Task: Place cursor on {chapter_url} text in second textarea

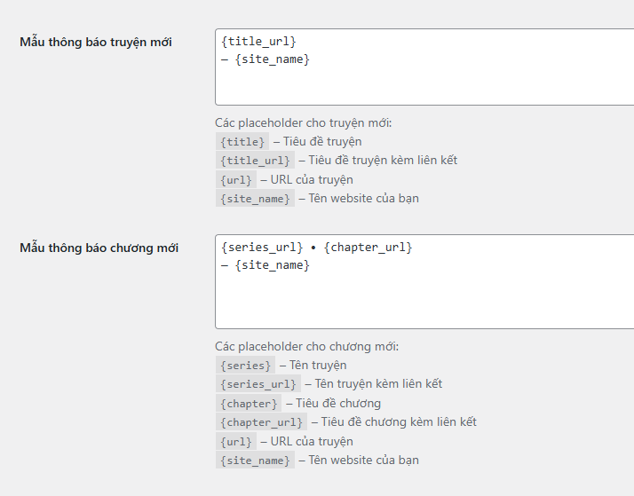Action: (368, 248)
